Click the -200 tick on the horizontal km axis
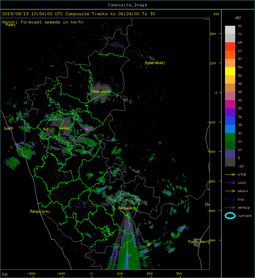The image size is (255, 278). pos(31,274)
